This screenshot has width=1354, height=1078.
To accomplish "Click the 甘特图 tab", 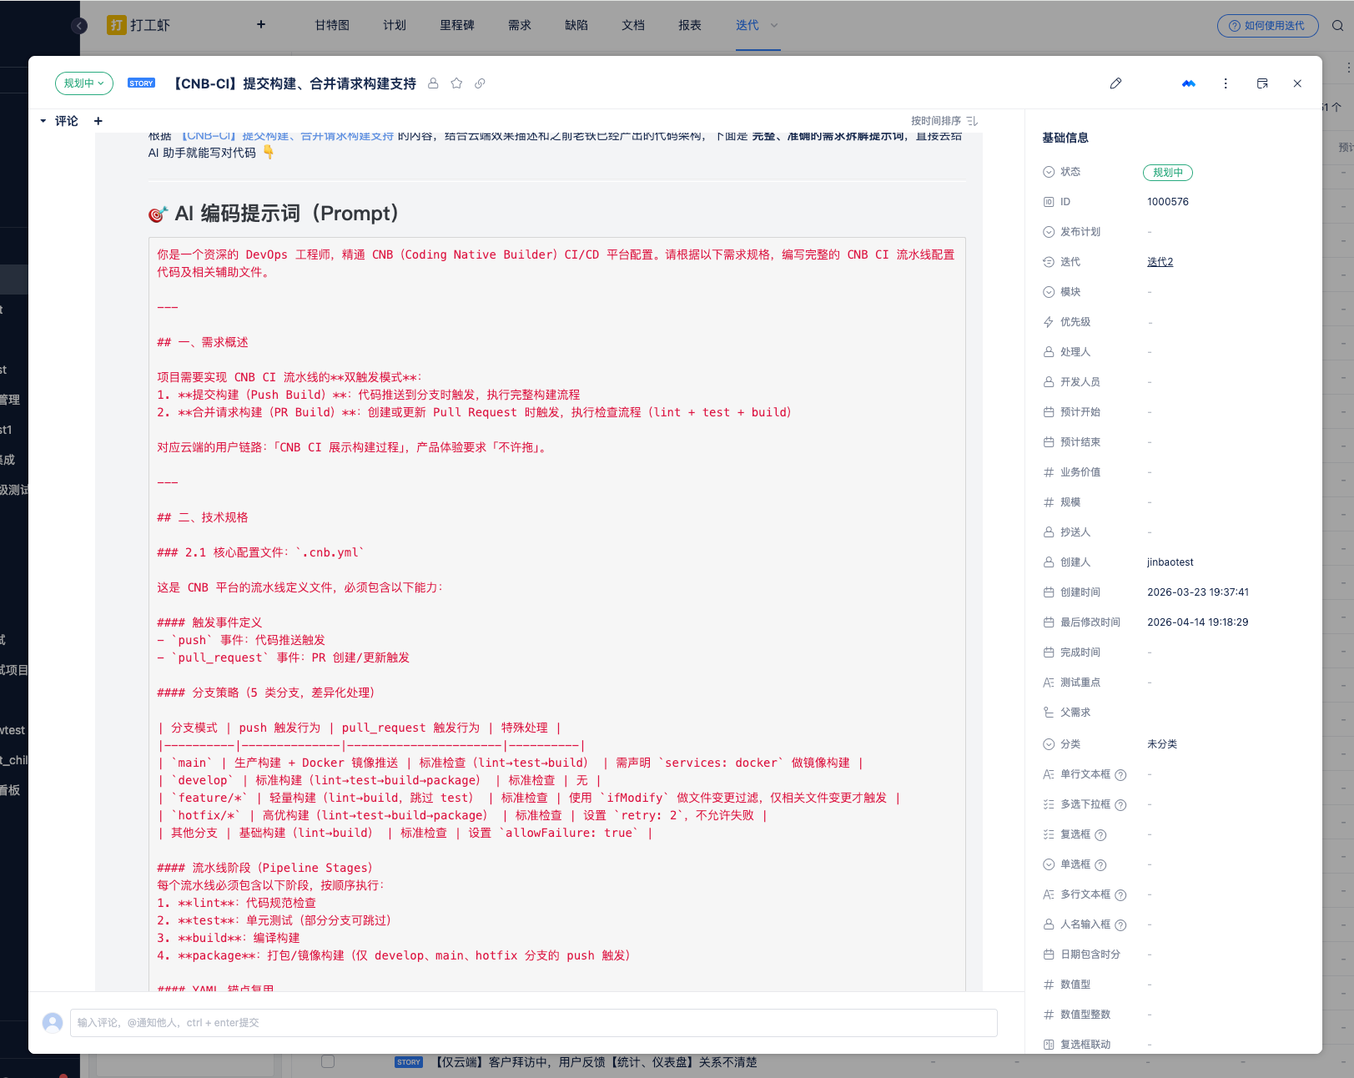I will [332, 25].
